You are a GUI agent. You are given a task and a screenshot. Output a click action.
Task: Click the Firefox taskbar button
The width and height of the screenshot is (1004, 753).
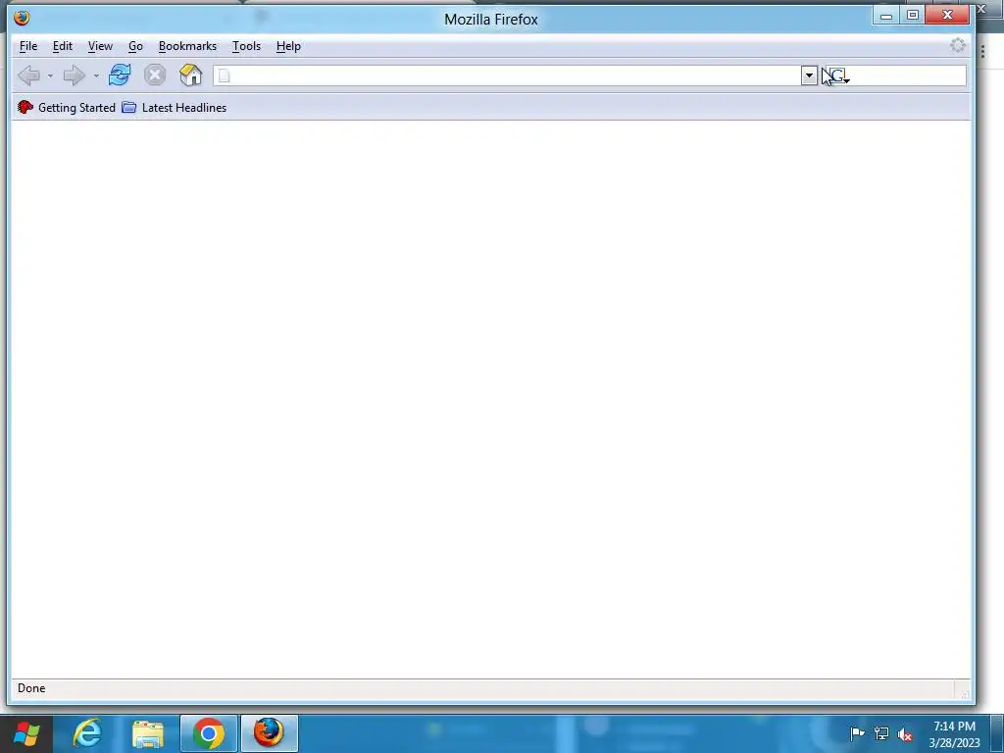coord(269,733)
